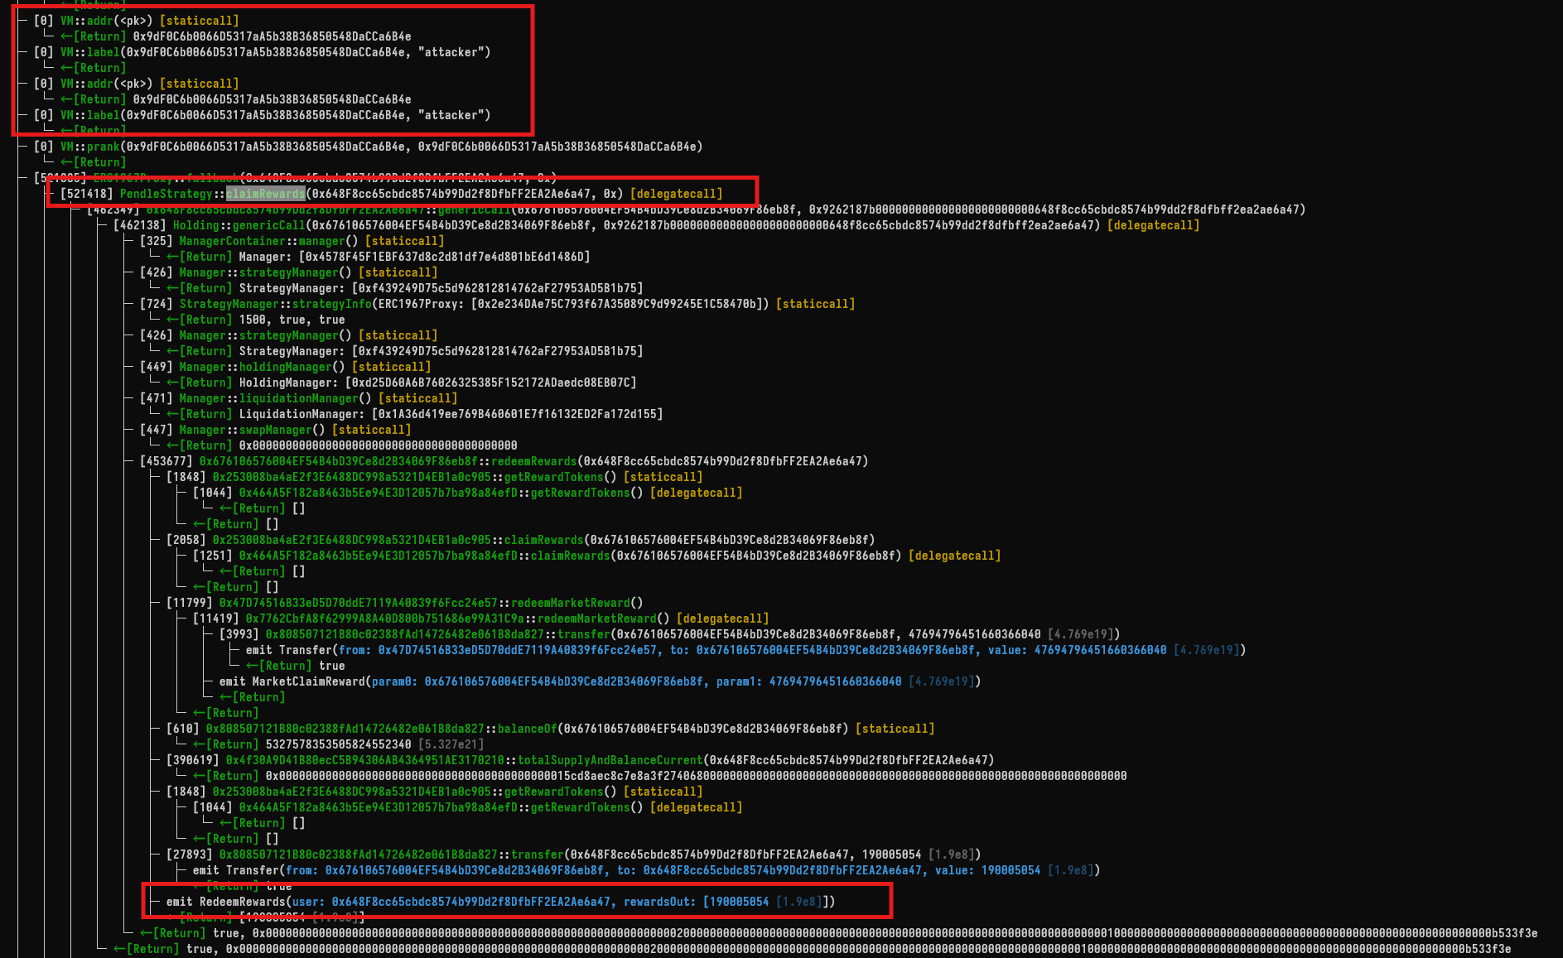Click emit Transfer value 190005054 event
Screen dimensions: 1563x958
646,870
